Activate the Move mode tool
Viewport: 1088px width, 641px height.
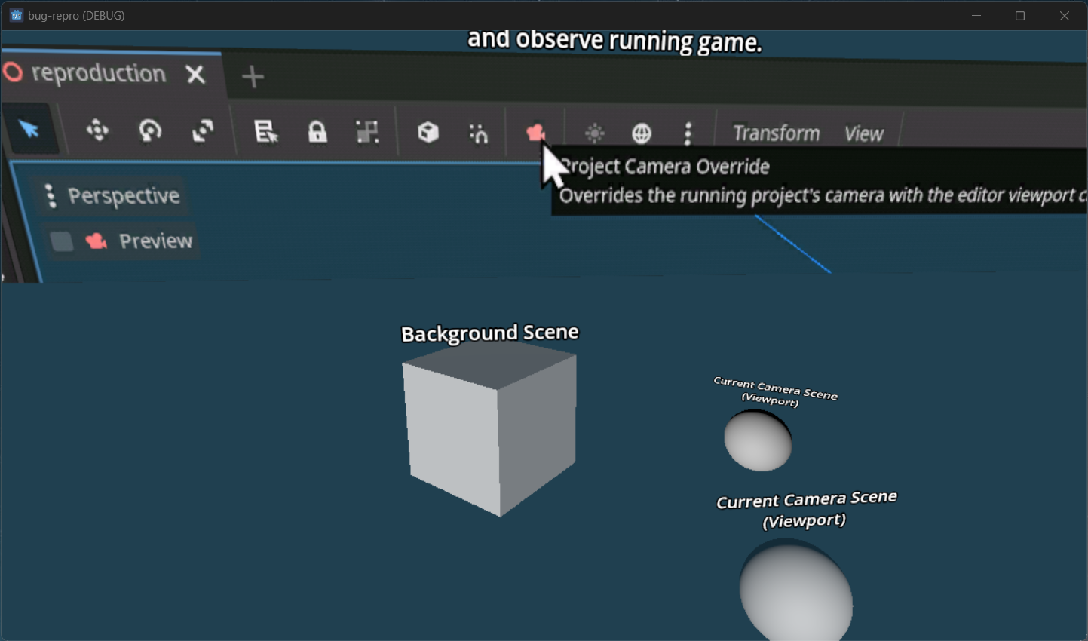97,132
